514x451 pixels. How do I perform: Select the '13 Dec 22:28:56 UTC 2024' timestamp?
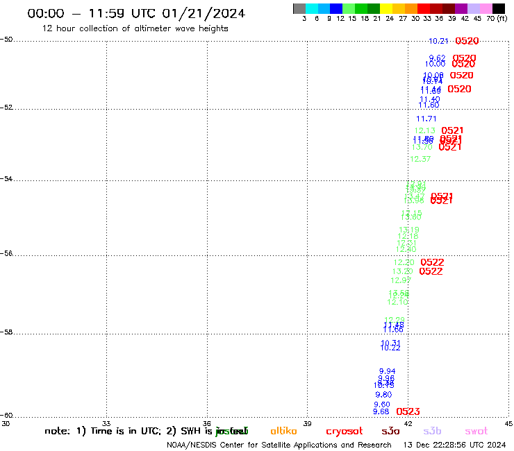(x=454, y=445)
